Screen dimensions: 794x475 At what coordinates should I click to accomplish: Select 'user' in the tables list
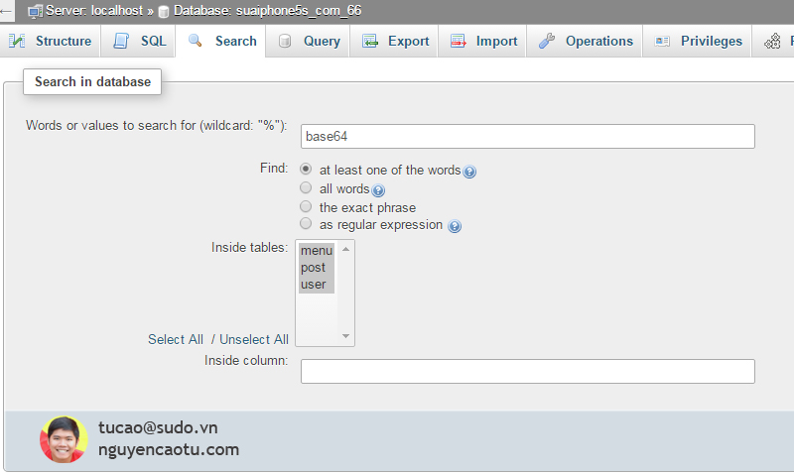(x=317, y=285)
